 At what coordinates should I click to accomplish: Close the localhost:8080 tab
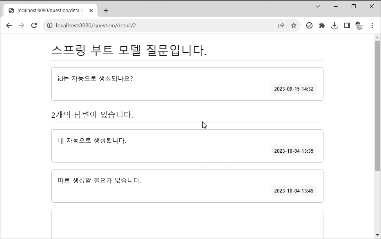91,11
